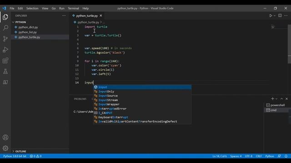Click the VS Code logo icon
Screen dimensions: 291x163
pyautogui.click(x=4, y=8)
